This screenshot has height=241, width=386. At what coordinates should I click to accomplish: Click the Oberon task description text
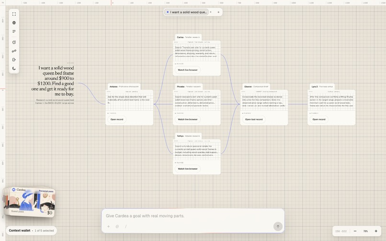[x=264, y=101]
